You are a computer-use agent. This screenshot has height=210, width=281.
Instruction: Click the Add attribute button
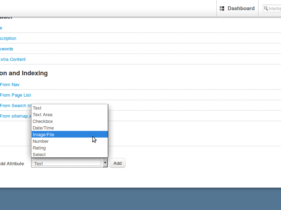(117, 163)
